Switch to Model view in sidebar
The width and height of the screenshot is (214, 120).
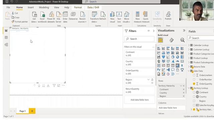(6, 45)
